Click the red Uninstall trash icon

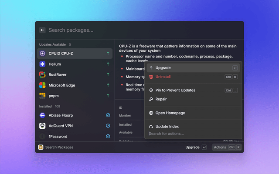151,77
